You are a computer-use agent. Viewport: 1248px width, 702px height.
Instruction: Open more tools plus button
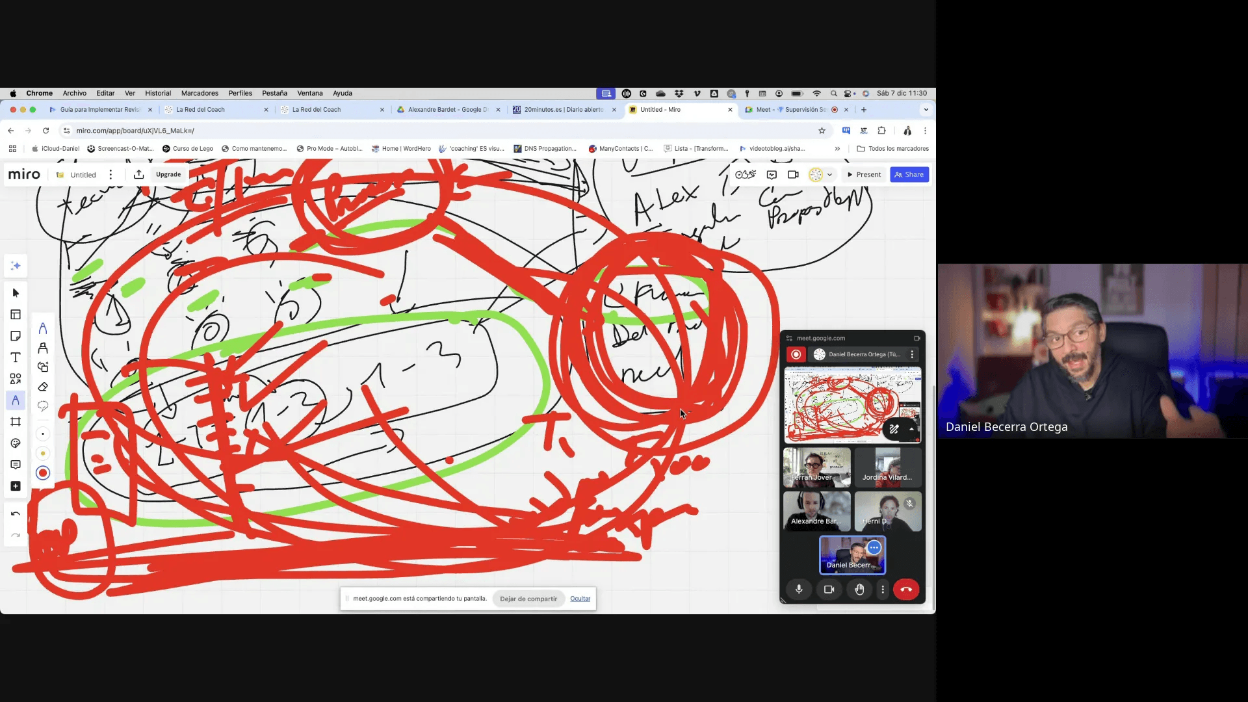(16, 486)
